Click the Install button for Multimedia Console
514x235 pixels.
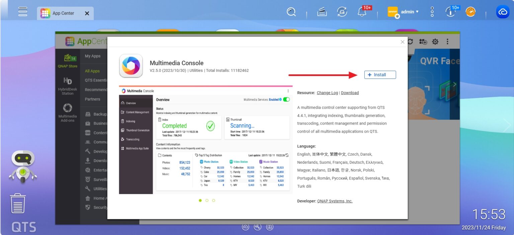coord(380,75)
